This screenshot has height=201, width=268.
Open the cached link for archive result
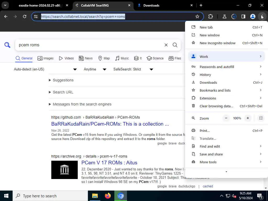(x=208, y=186)
